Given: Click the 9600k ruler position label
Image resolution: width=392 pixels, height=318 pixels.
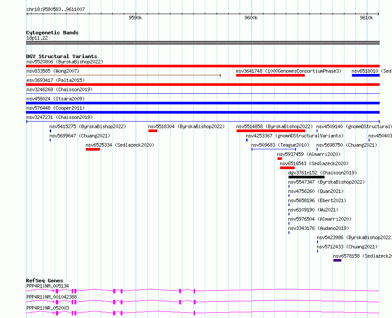Looking at the screenshot, I should (251, 18).
